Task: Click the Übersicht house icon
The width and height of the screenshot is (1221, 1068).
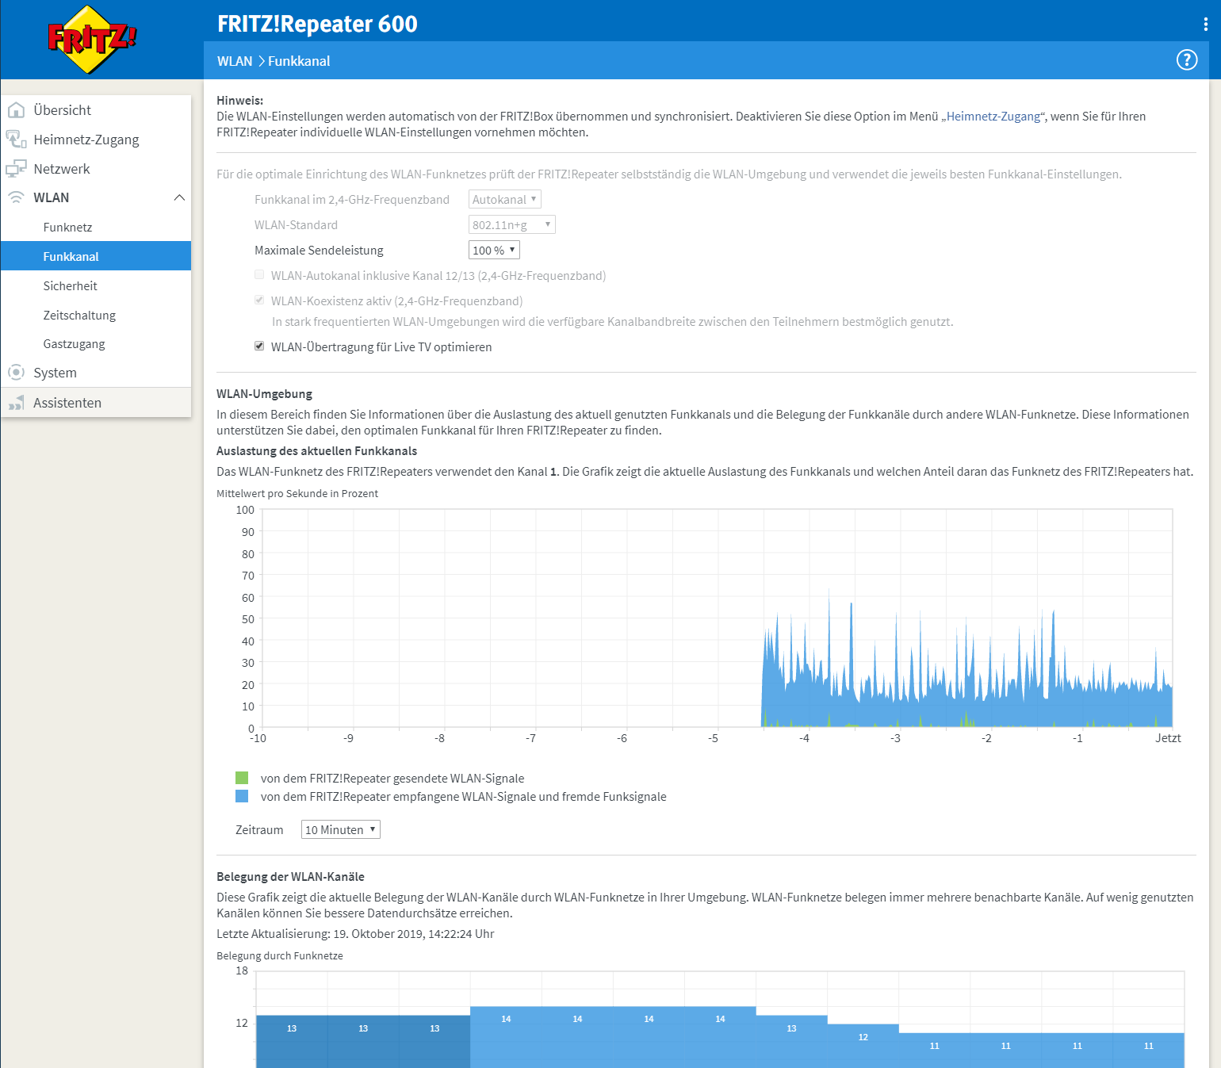Action: [x=16, y=110]
